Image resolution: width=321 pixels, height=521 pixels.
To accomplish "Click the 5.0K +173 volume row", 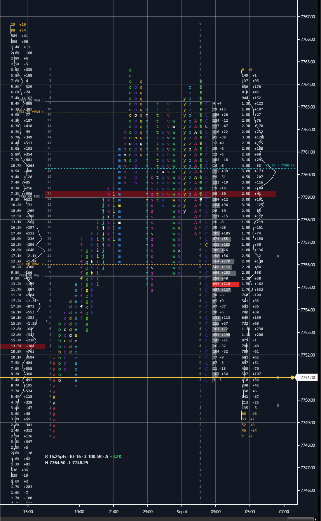I will tap(252, 171).
